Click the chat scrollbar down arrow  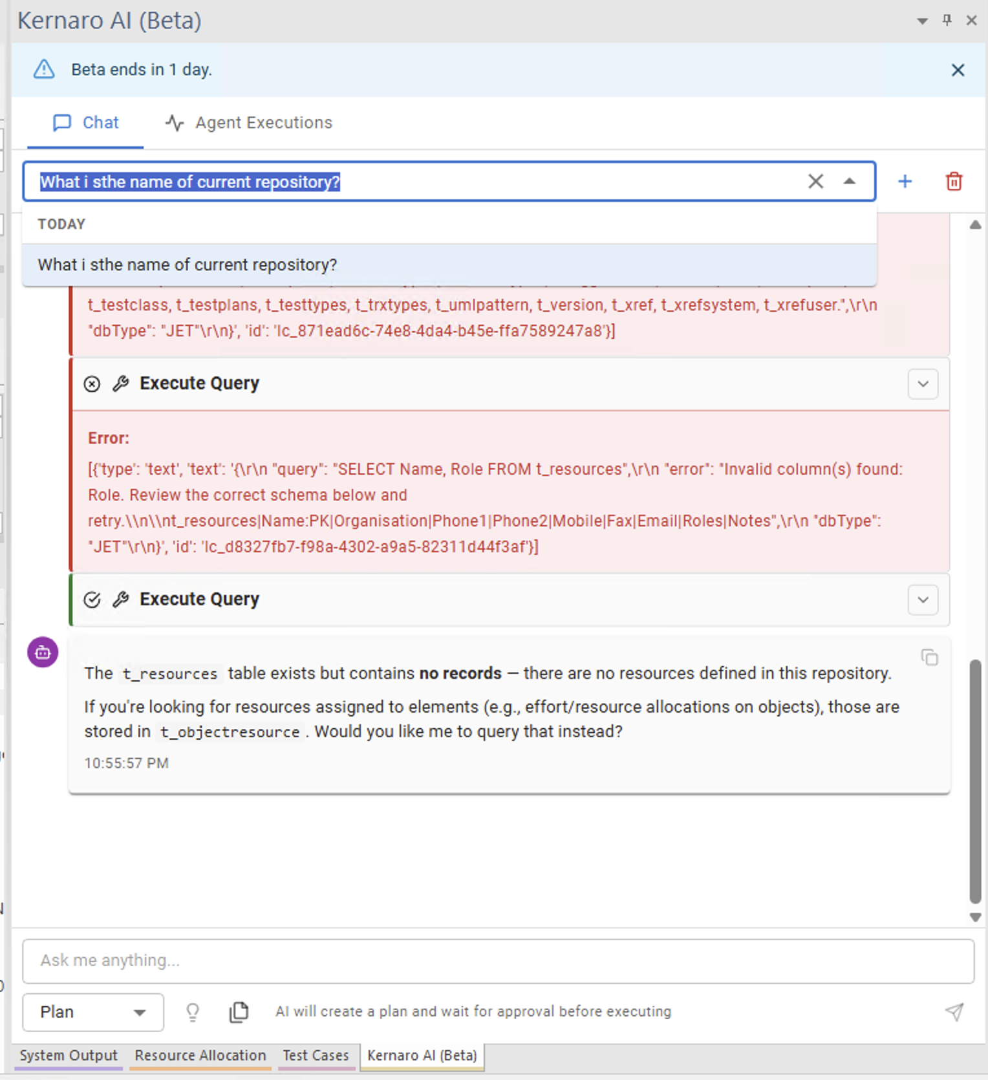[976, 917]
